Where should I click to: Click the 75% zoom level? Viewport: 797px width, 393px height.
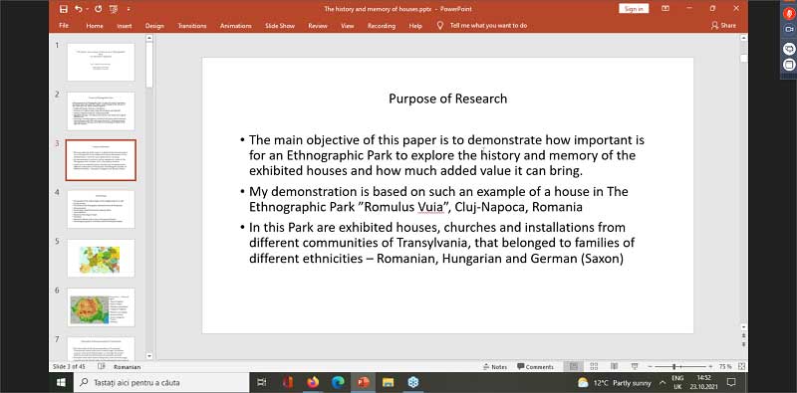pyautogui.click(x=725, y=366)
